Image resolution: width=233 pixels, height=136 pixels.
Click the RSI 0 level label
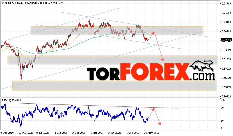(222, 128)
